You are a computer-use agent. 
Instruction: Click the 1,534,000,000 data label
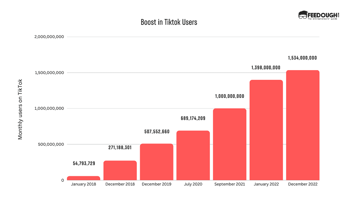(x=302, y=58)
